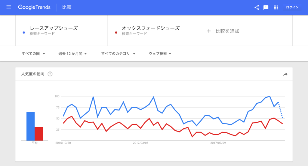Screen dimensions: 308x166
Task: Open the Google apps grid
Action: click(x=276, y=7)
